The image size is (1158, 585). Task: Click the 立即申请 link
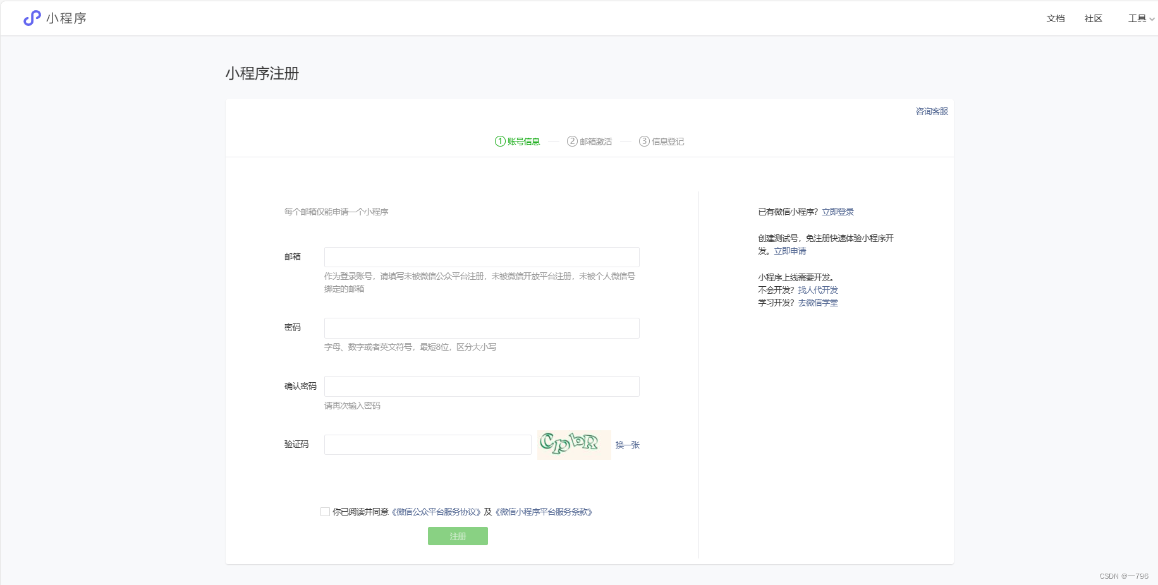point(790,251)
